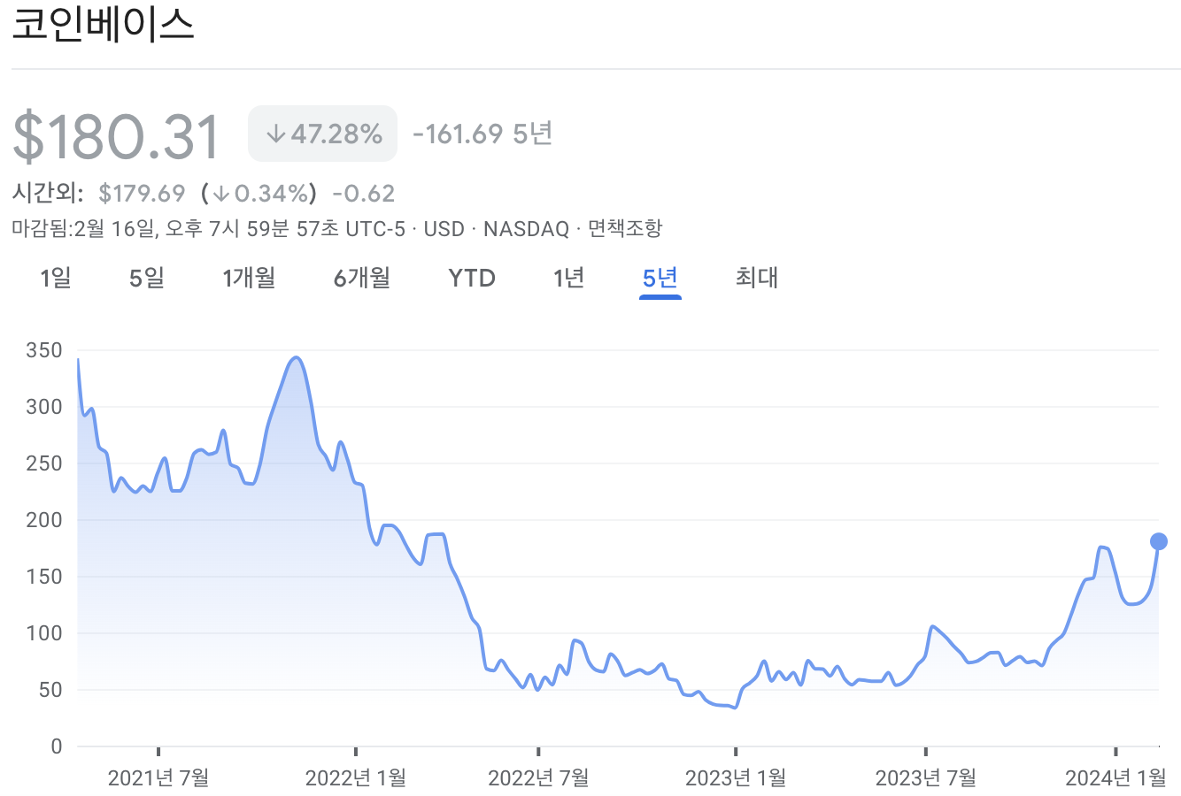Select the YTD range tab
1181x796 pixels.
point(472,279)
